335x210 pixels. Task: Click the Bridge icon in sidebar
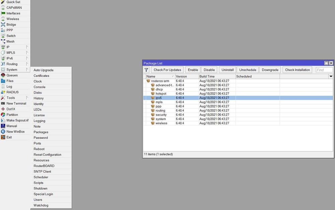point(3,24)
